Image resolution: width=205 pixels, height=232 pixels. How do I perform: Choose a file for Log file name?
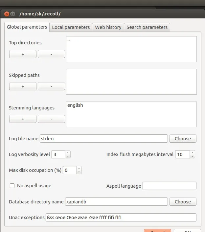[x=183, y=139]
